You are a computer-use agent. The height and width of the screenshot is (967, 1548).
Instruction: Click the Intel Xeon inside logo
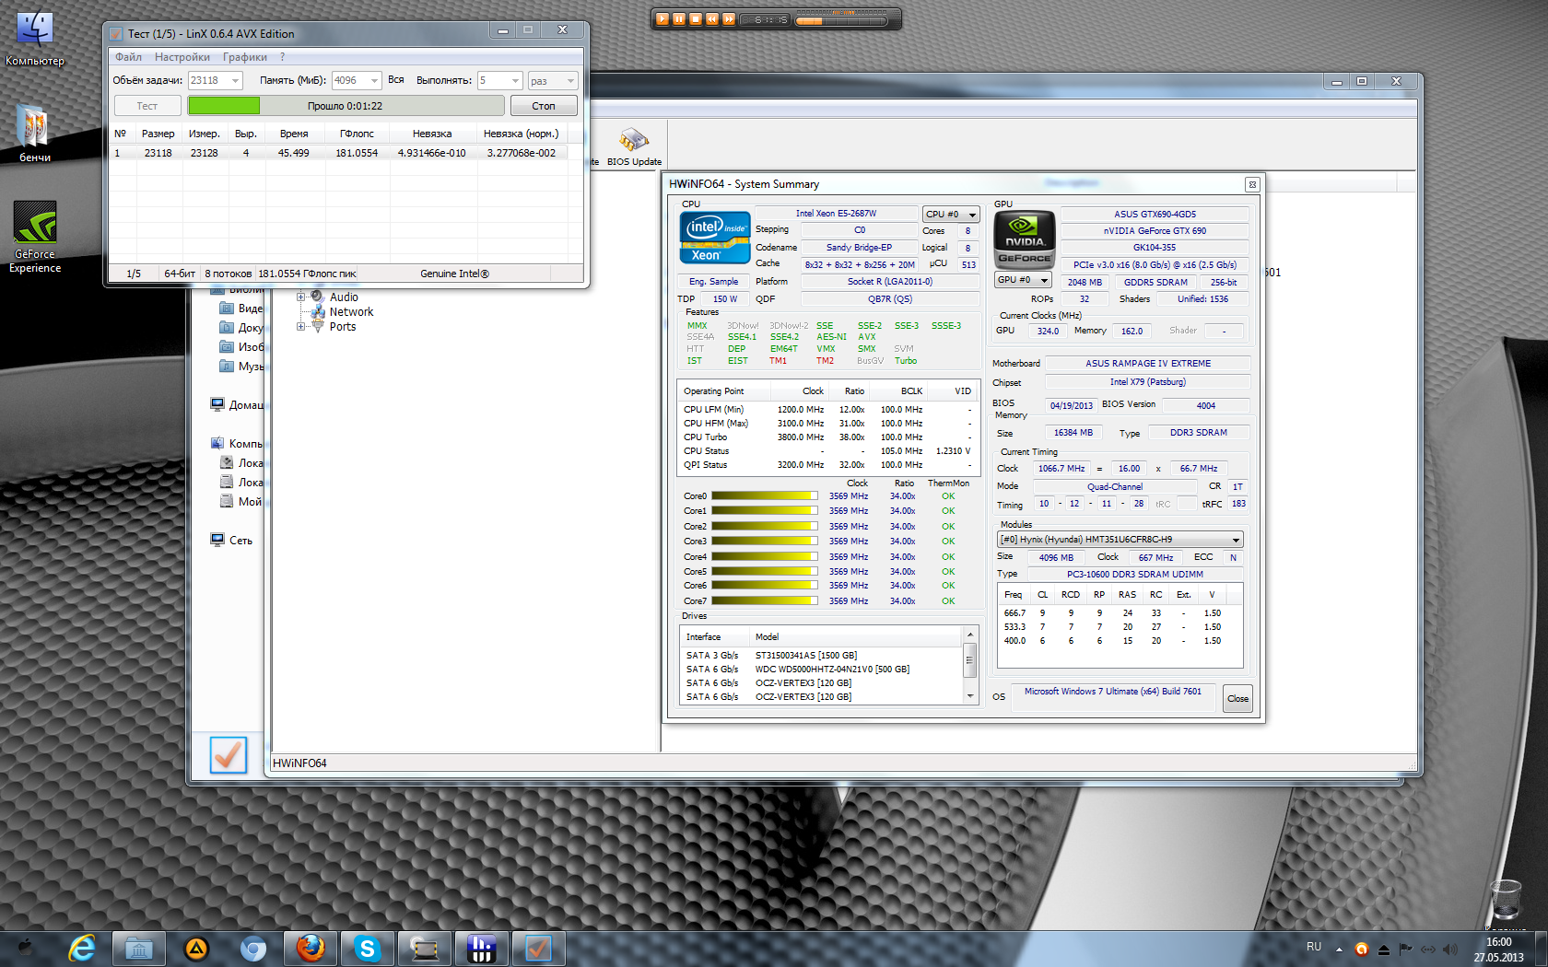[714, 238]
